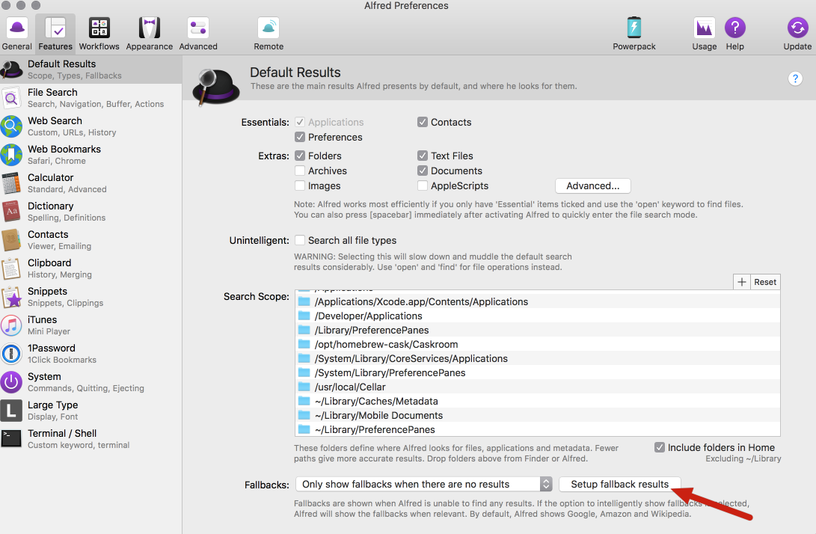Click the Advanced toggles icon in toolbar
This screenshot has height=534, width=816.
[198, 28]
